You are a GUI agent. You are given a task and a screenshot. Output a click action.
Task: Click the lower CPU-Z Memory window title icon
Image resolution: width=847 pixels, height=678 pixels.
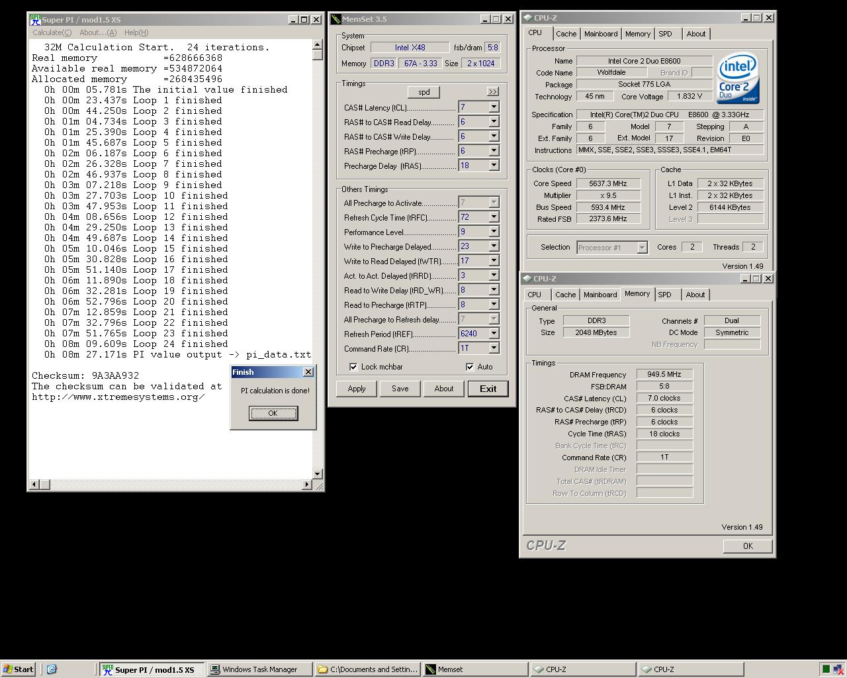[527, 279]
